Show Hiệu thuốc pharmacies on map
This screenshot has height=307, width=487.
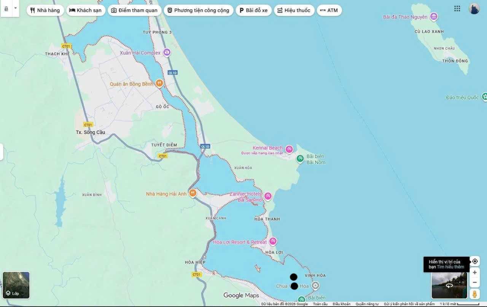point(294,10)
